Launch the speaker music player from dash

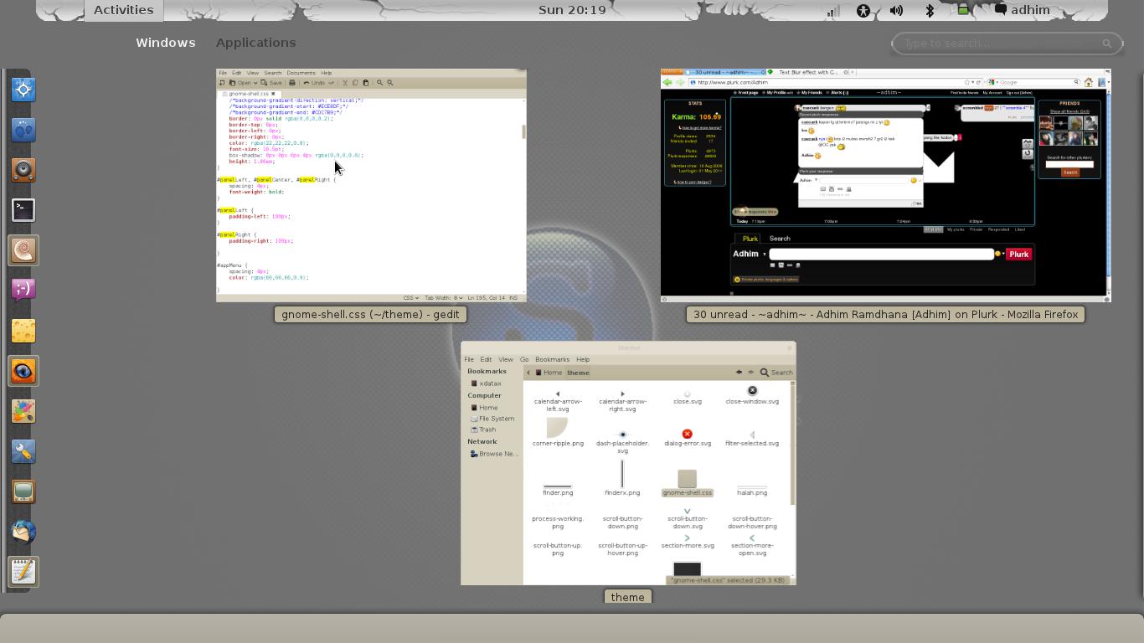pos(23,170)
